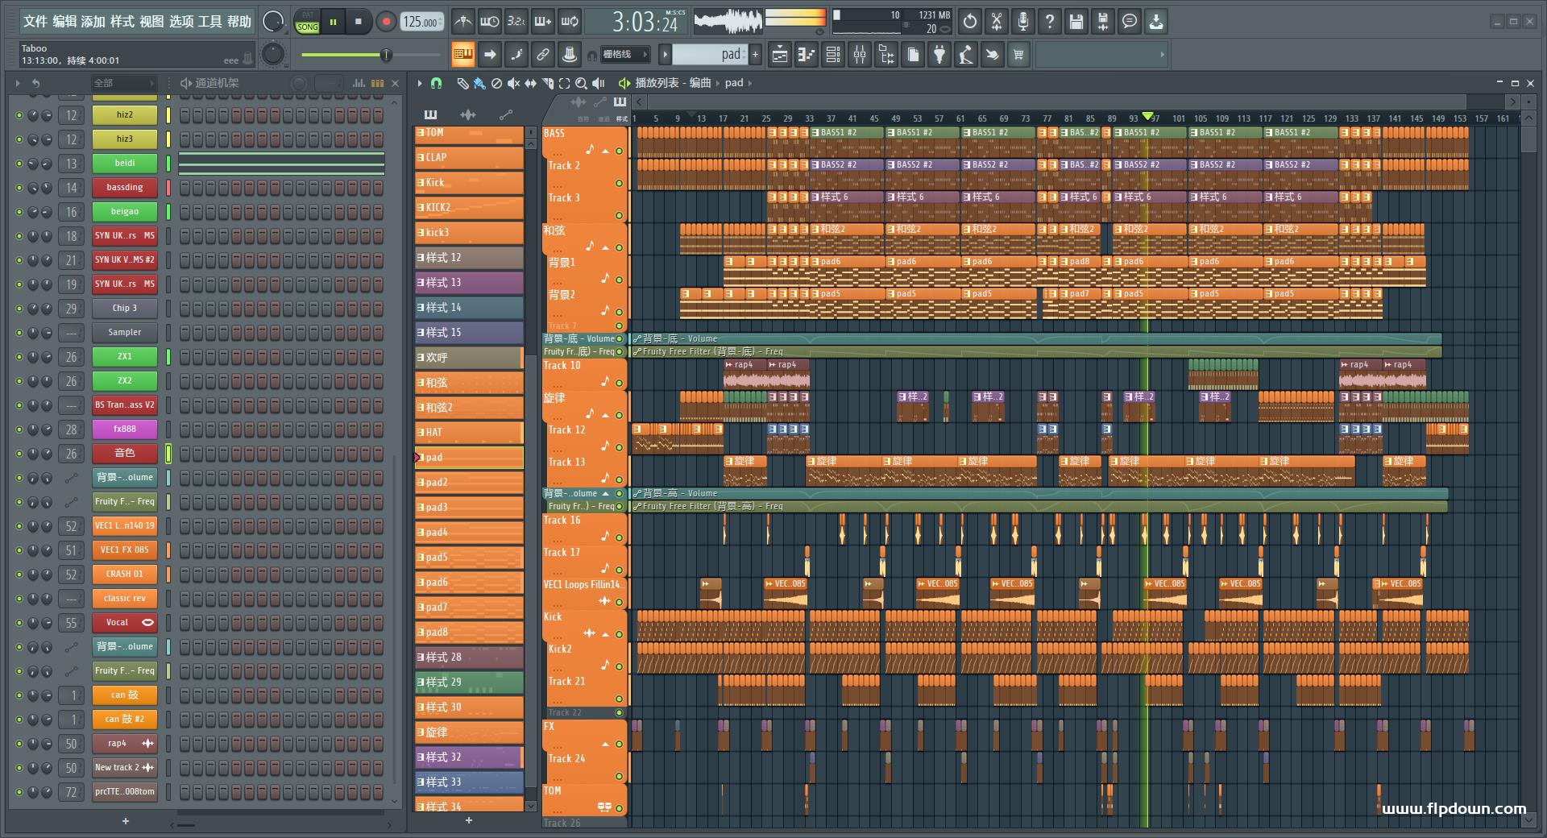The image size is (1547, 838).
Task: Collapse the BASS track group arrow
Action: pyautogui.click(x=605, y=151)
